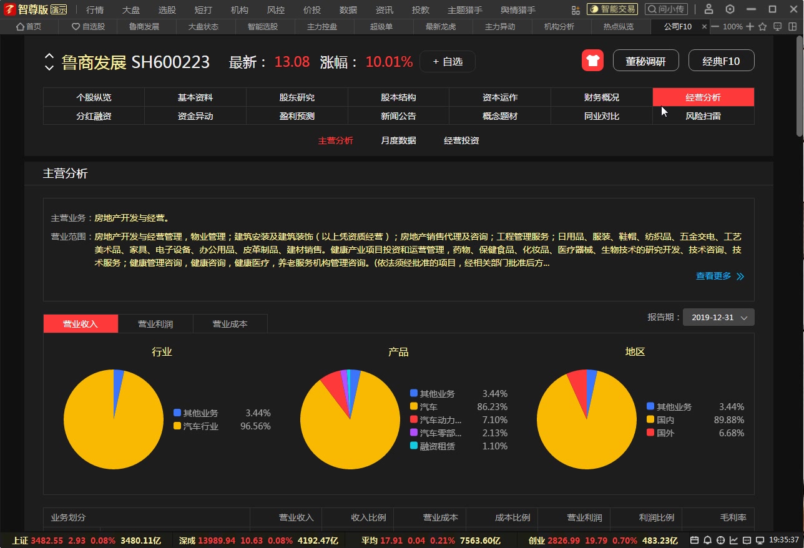Select 财务概况 section
This screenshot has width=804, height=548.
point(602,97)
